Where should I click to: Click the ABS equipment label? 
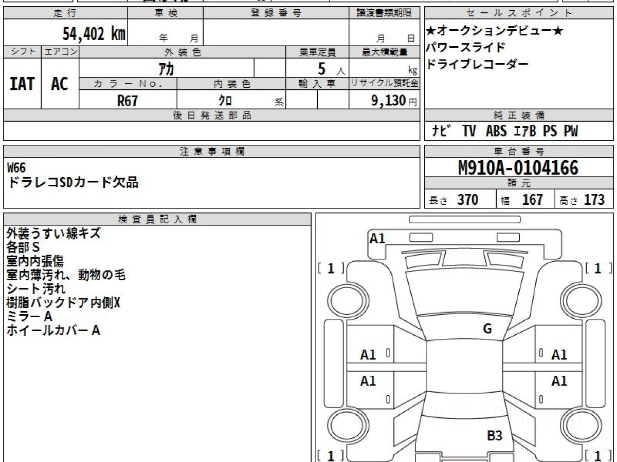(496, 131)
